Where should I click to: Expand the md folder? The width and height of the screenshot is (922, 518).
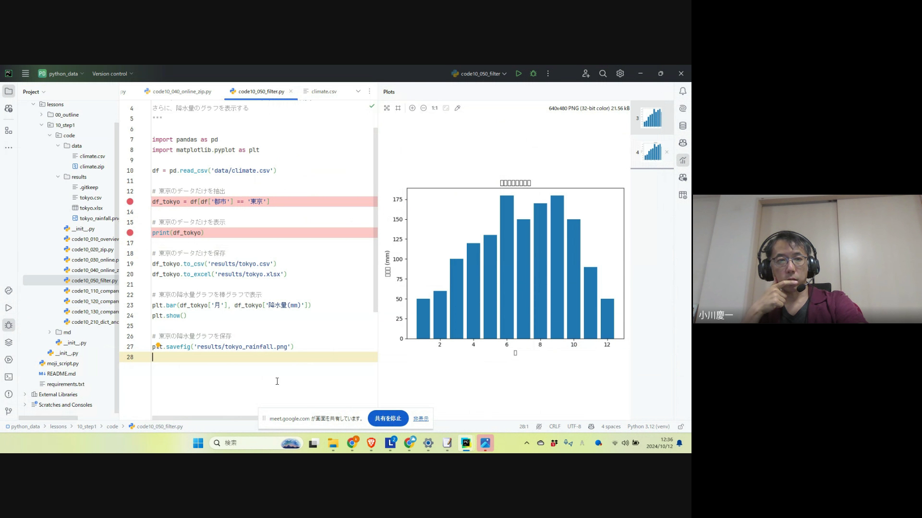pyautogui.click(x=49, y=332)
